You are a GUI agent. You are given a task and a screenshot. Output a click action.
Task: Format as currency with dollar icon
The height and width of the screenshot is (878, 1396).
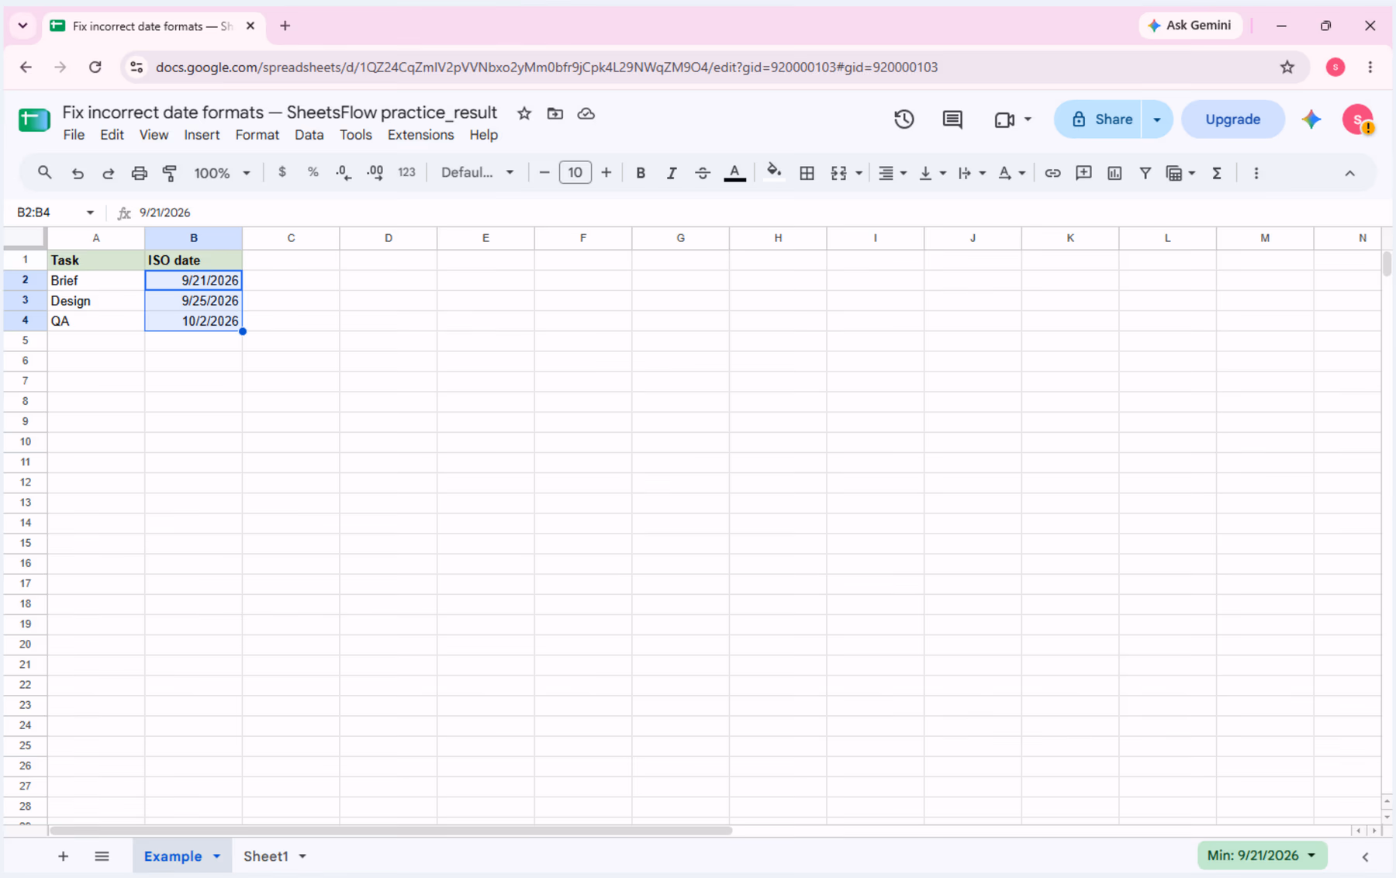click(x=282, y=172)
